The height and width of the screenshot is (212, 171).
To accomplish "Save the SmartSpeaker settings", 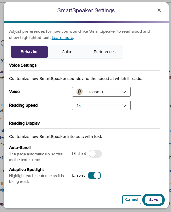I will [x=154, y=200].
